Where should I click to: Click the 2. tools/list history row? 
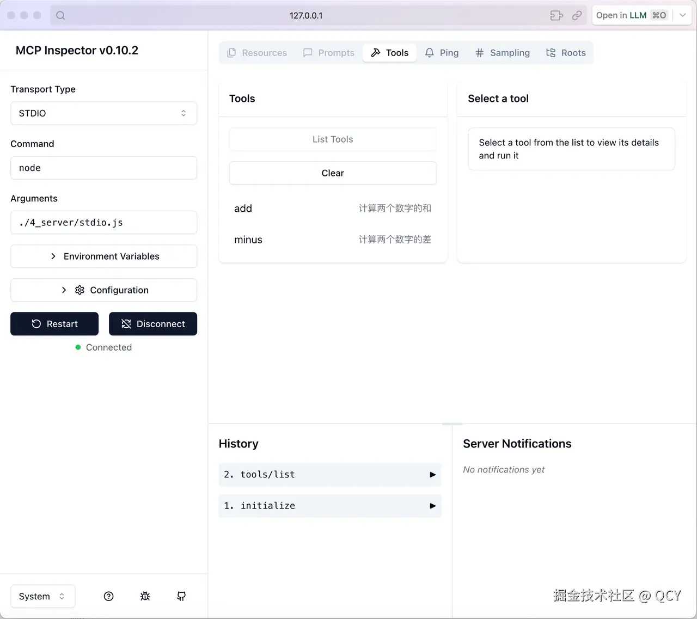[330, 475]
